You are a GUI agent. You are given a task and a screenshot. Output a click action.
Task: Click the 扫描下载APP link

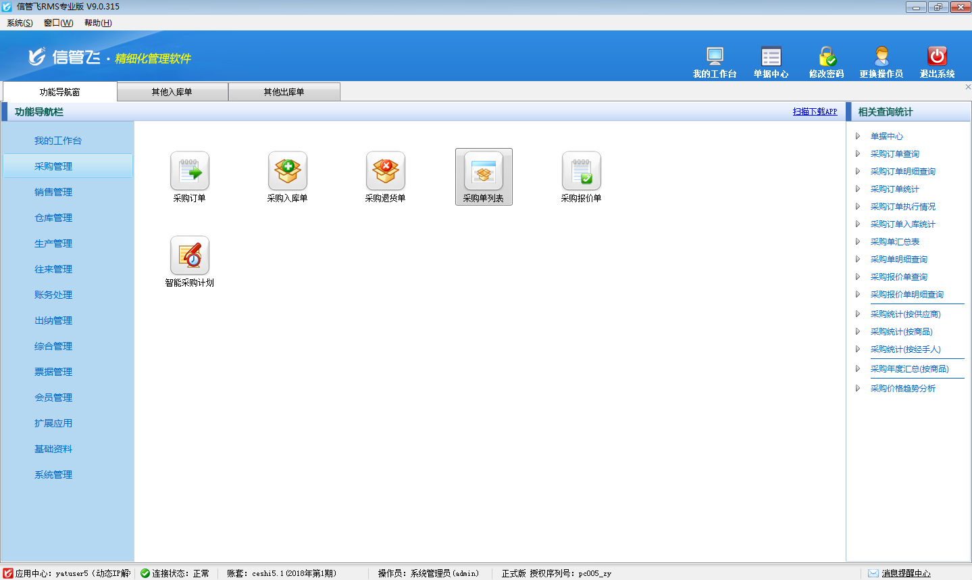tap(815, 112)
